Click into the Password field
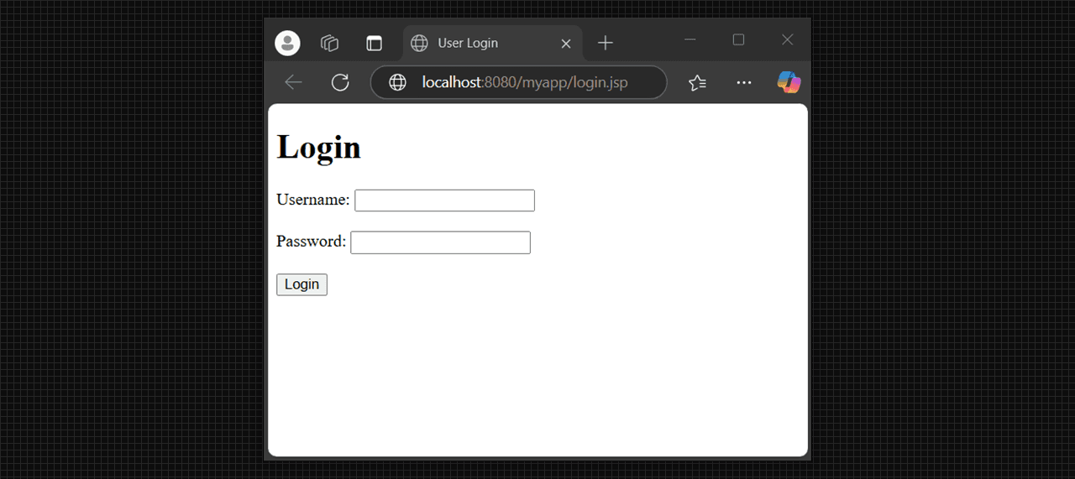 pyautogui.click(x=440, y=242)
